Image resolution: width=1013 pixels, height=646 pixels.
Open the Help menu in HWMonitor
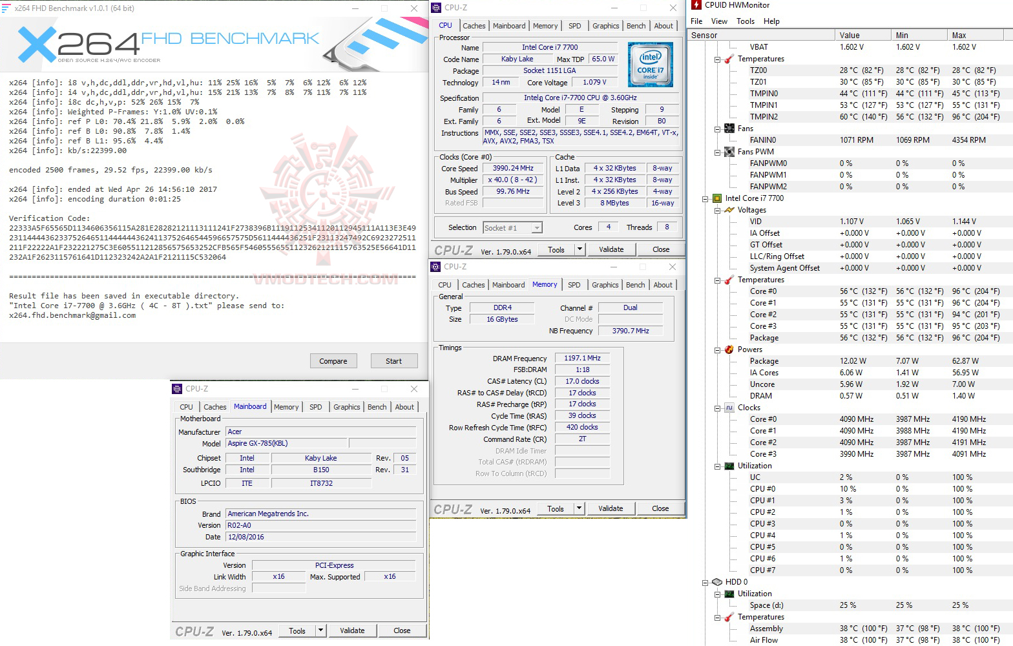tap(771, 21)
